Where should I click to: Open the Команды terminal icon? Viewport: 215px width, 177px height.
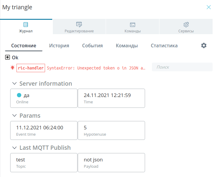tap(132, 25)
